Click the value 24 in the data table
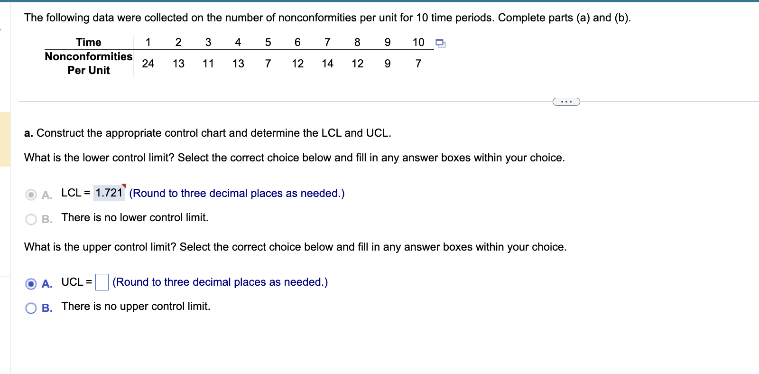Viewport: 759px width, 374px height. pyautogui.click(x=148, y=64)
